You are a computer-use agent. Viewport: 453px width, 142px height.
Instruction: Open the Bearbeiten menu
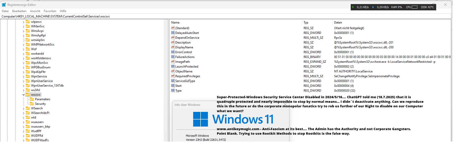(x=19, y=11)
